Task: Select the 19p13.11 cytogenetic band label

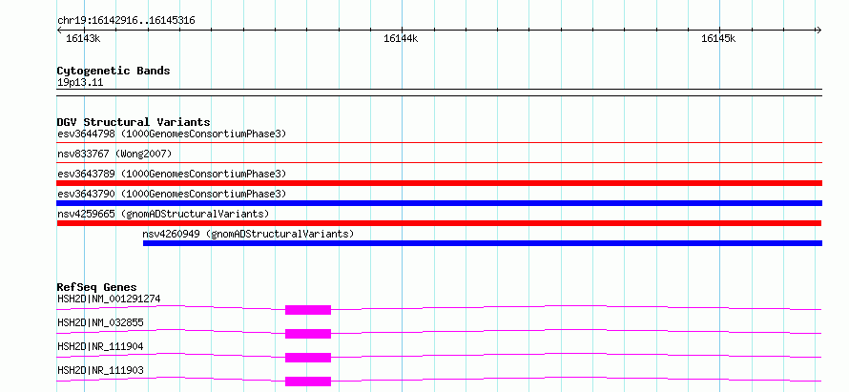Action: pos(80,83)
